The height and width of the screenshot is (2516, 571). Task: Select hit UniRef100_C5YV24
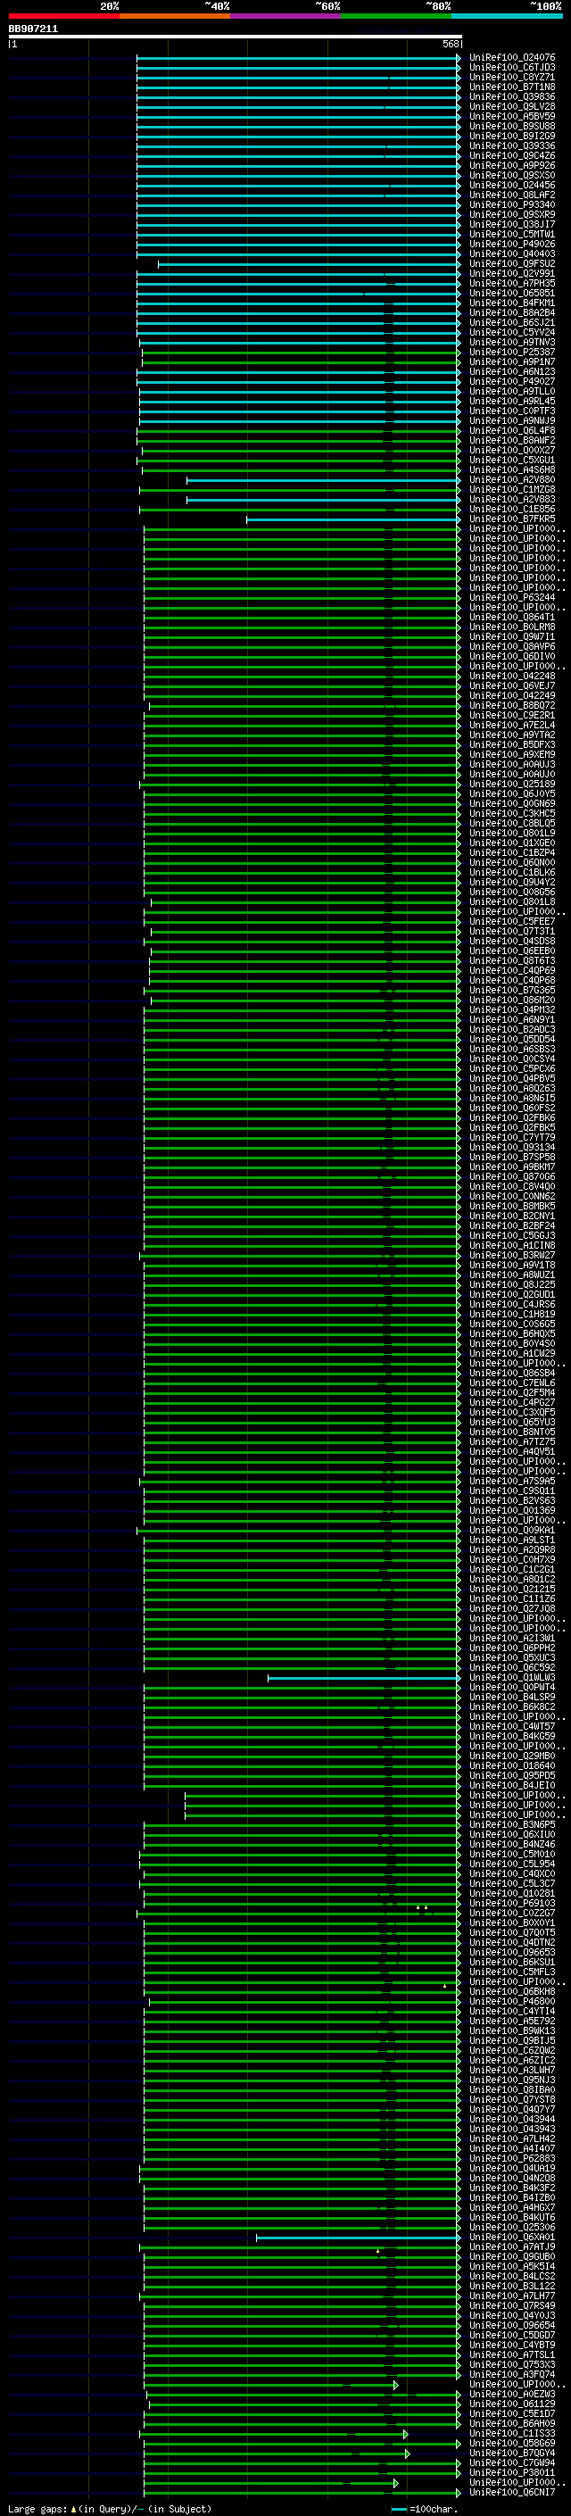512,332
